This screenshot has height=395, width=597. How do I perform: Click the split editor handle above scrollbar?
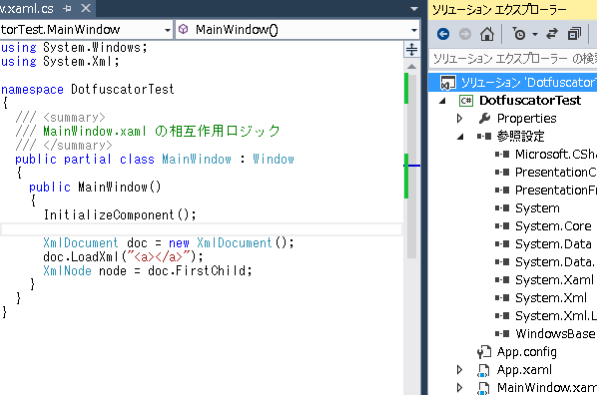coord(411,50)
